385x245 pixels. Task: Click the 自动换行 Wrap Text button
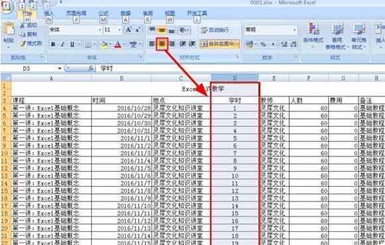[x=215, y=30]
